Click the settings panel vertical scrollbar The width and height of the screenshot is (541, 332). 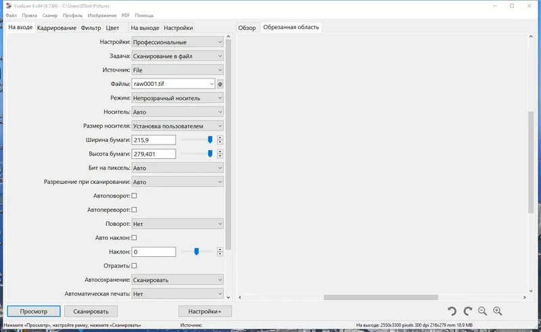tap(228, 144)
